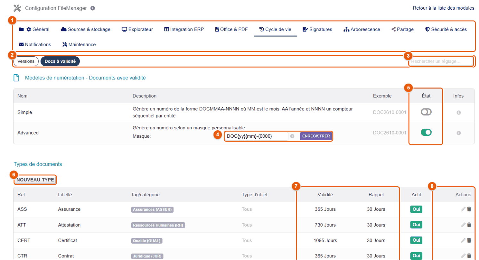The width and height of the screenshot is (479, 260).
Task: Click the ENREGISTRER button
Action: pyautogui.click(x=316, y=136)
